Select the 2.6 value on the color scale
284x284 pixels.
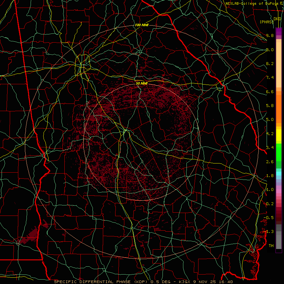point(270,162)
